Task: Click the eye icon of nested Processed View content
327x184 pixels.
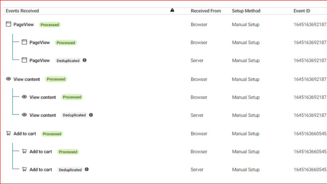Action: click(x=24, y=97)
